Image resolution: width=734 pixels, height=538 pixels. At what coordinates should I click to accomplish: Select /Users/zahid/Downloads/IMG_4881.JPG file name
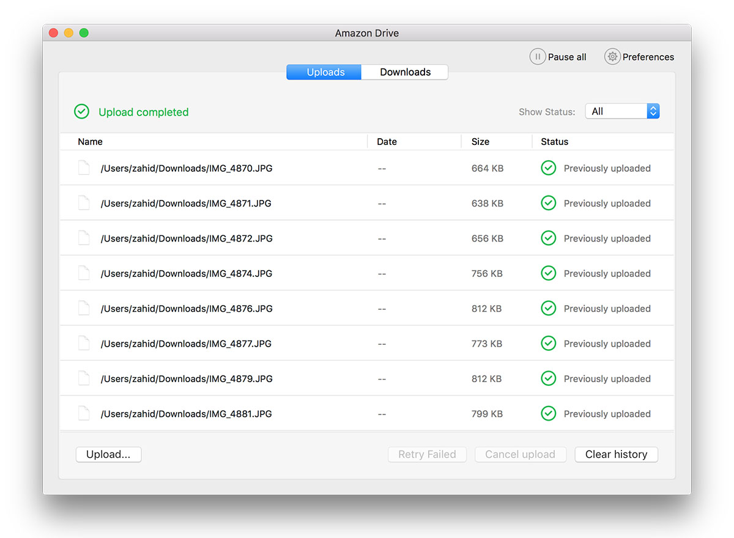pyautogui.click(x=186, y=414)
